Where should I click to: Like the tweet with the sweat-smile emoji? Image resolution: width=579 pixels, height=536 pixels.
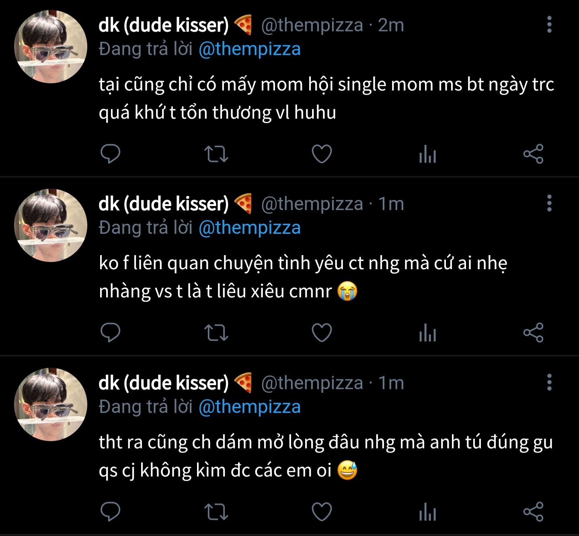pyautogui.click(x=322, y=511)
